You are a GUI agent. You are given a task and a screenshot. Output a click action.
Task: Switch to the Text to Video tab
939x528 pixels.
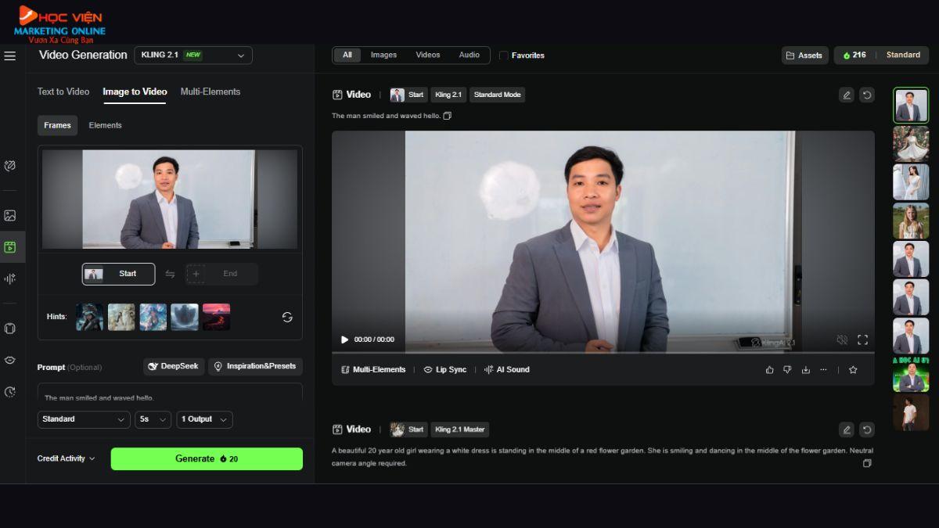(63, 92)
